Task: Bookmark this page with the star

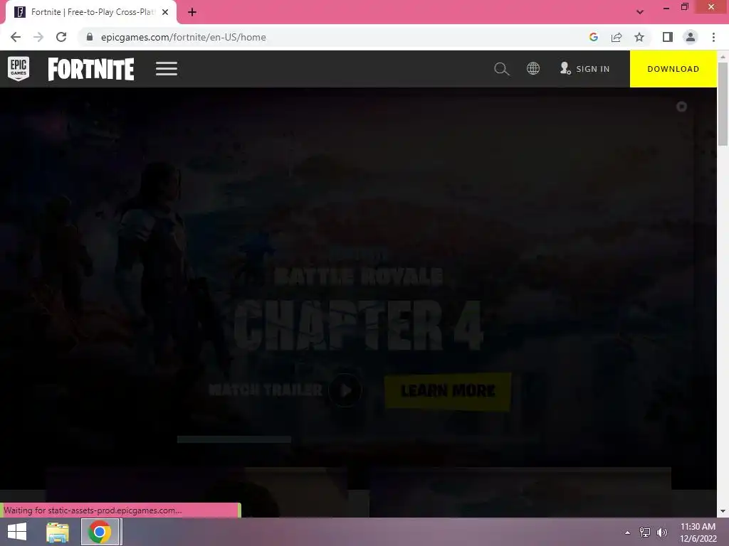Action: [639, 37]
